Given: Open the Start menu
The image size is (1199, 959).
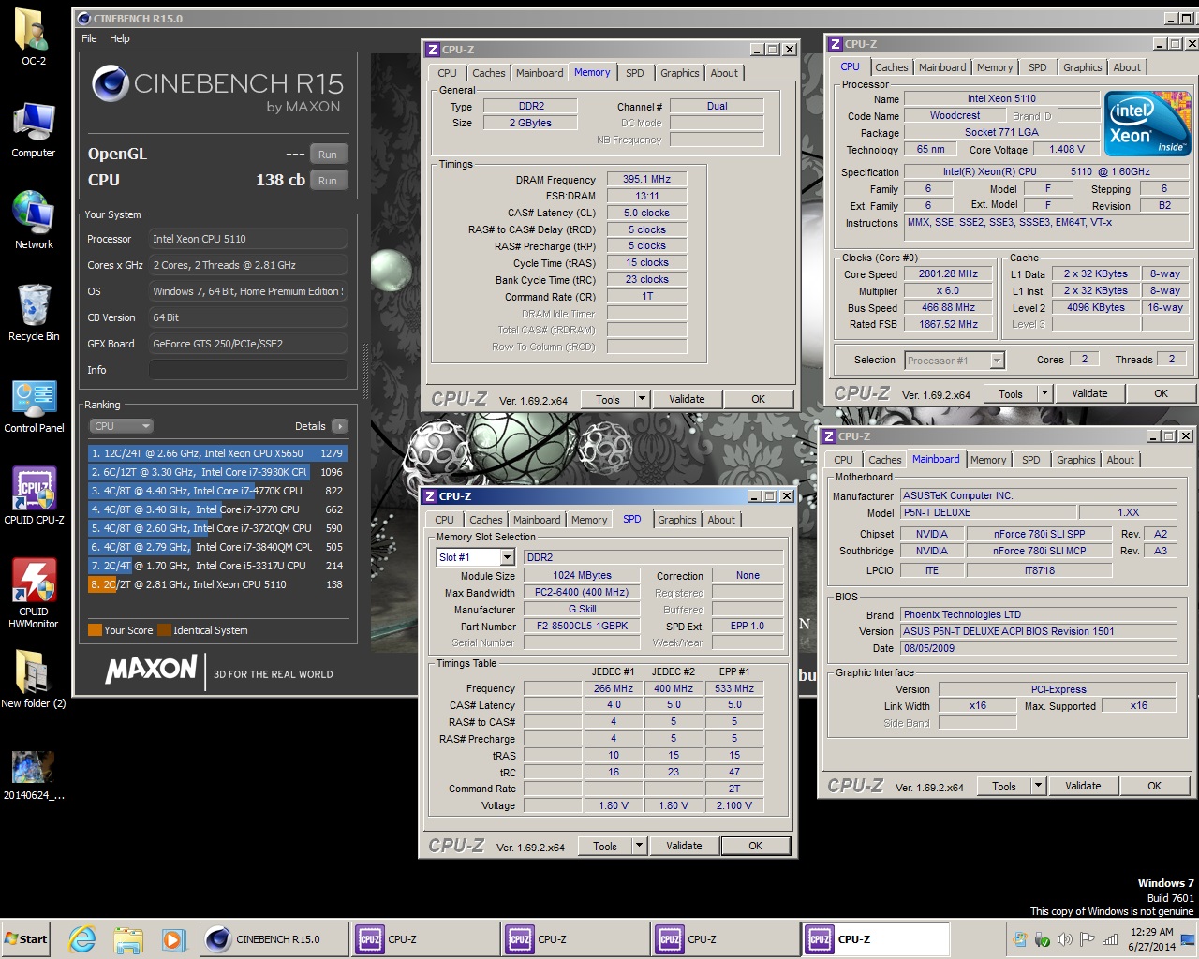Looking at the screenshot, I should click(26, 939).
